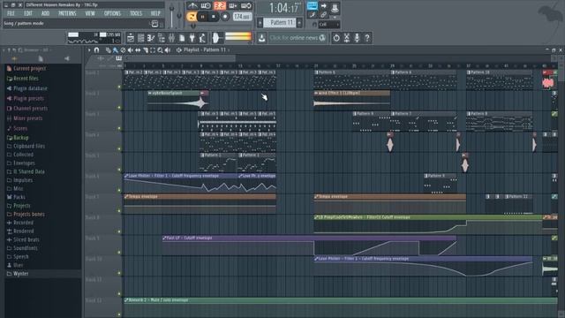Select the playlist Slip tool
Screen dimensions: 565x318
pos(138,50)
